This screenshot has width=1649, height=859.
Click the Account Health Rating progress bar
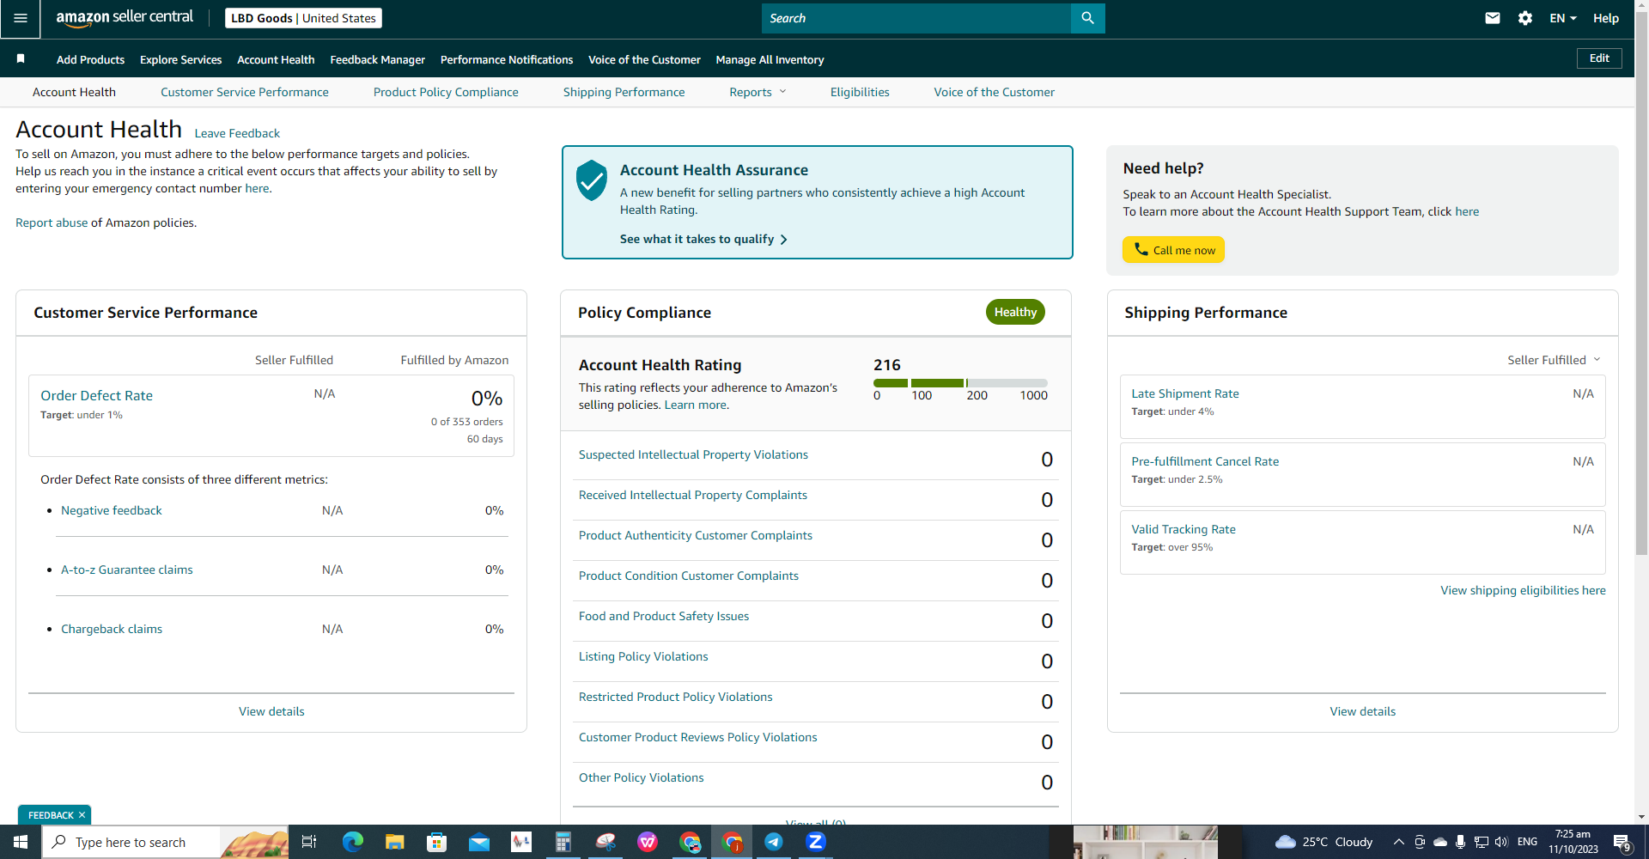960,383
